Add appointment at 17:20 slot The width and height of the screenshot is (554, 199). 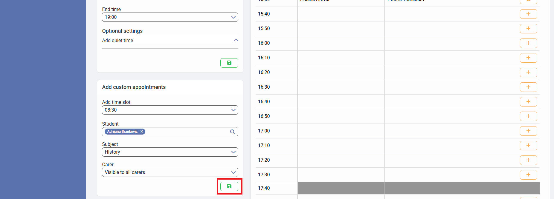coord(528,160)
